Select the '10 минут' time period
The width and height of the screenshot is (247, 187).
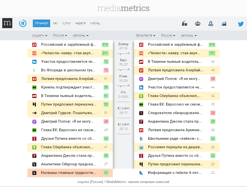[41, 23]
